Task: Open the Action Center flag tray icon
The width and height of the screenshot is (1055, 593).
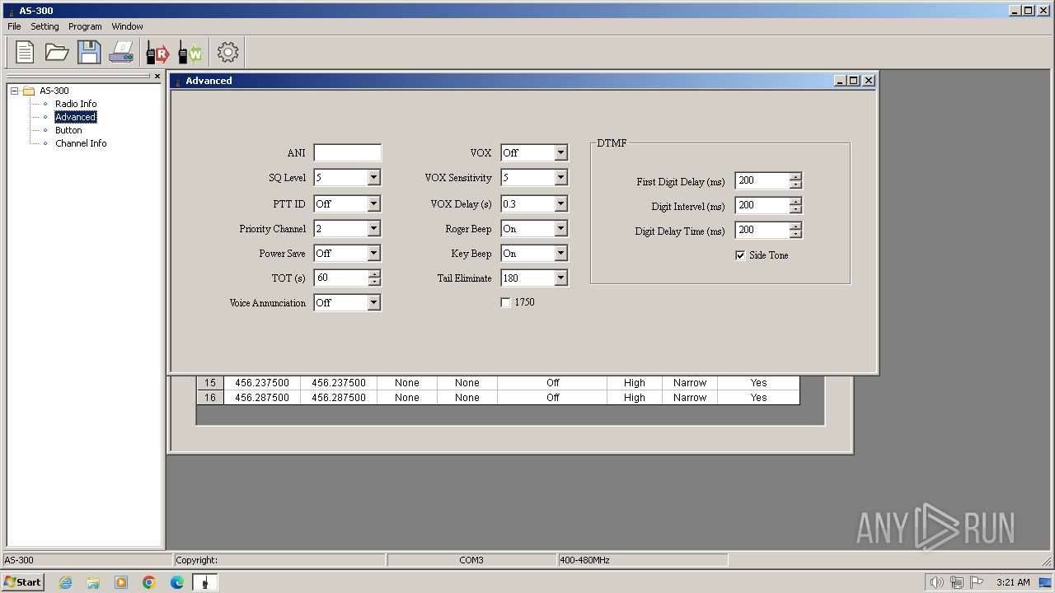Action: click(977, 582)
